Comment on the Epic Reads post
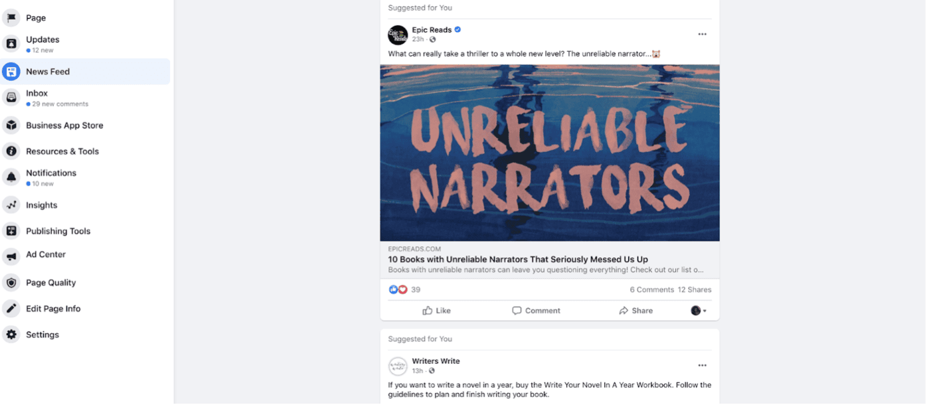The width and height of the screenshot is (931, 405). coord(536,311)
